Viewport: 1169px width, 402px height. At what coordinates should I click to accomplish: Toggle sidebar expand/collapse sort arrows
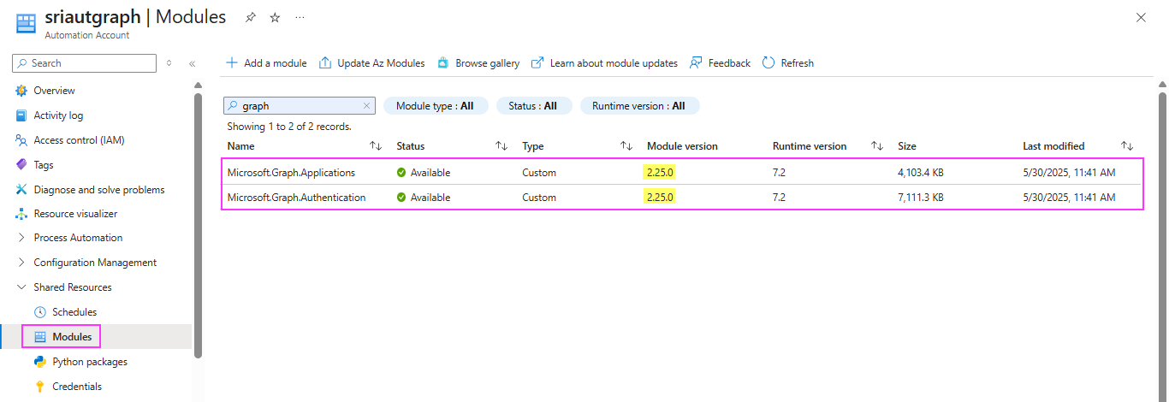point(169,63)
